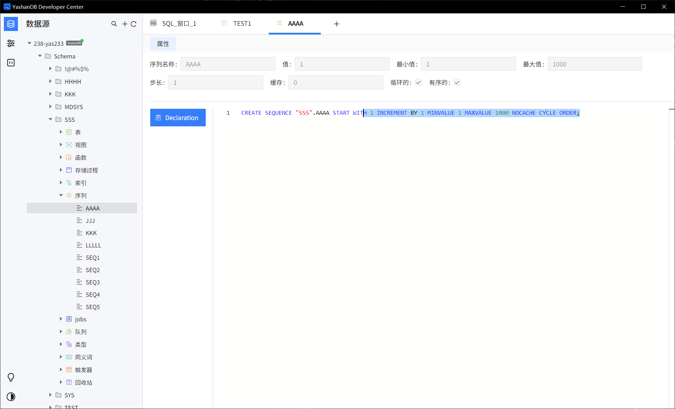Image resolution: width=675 pixels, height=409 pixels.
Task: Click the 索引 index node icon
Action: click(69, 183)
